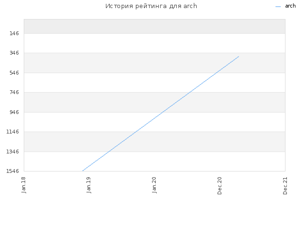Screen dimensions: 304x228
Task: Click the rating line near Jan.20
Action: [x=154, y=117]
